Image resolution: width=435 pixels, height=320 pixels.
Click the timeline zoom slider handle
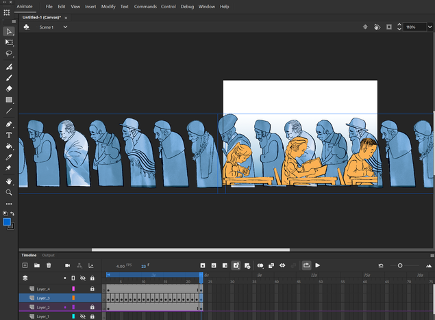[x=400, y=265]
